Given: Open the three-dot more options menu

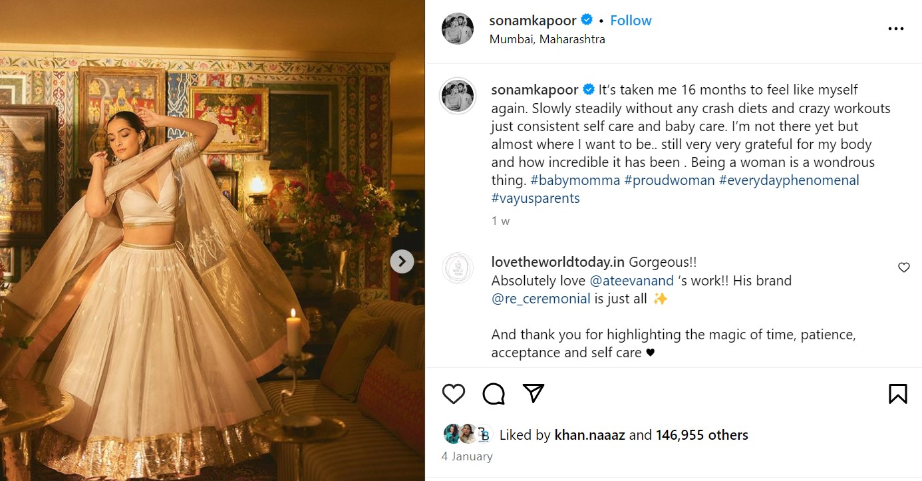Looking at the screenshot, I should coord(895,29).
